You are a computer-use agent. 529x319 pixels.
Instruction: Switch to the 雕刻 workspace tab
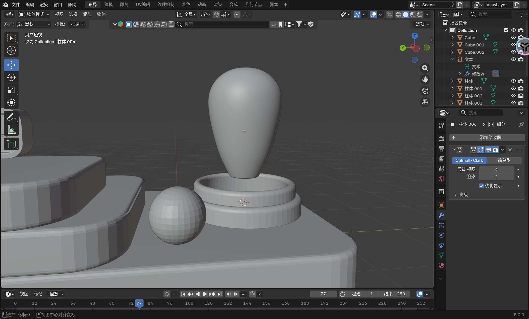pos(124,5)
